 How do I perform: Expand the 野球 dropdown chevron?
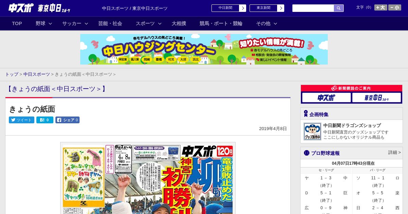click(50, 23)
